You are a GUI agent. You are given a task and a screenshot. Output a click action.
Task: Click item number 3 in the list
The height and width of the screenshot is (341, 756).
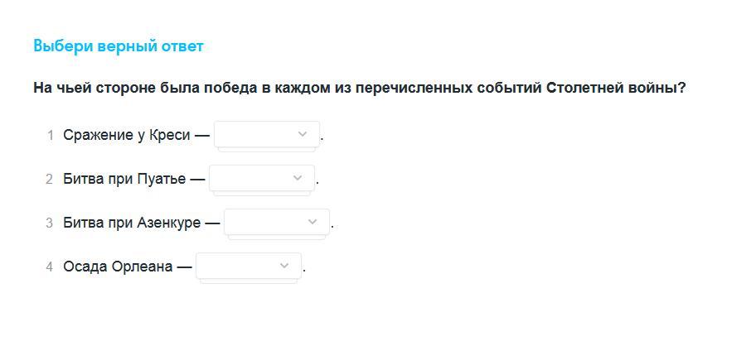coord(50,223)
